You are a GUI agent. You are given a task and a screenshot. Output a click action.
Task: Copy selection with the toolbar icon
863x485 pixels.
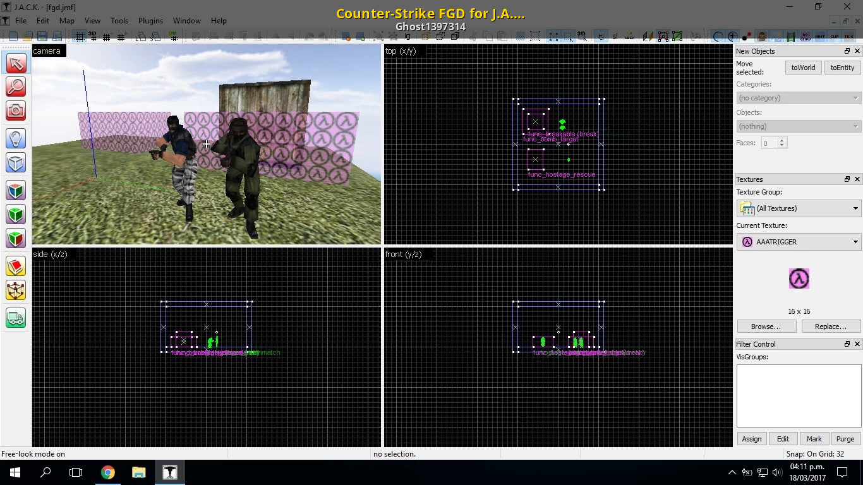[x=487, y=36]
